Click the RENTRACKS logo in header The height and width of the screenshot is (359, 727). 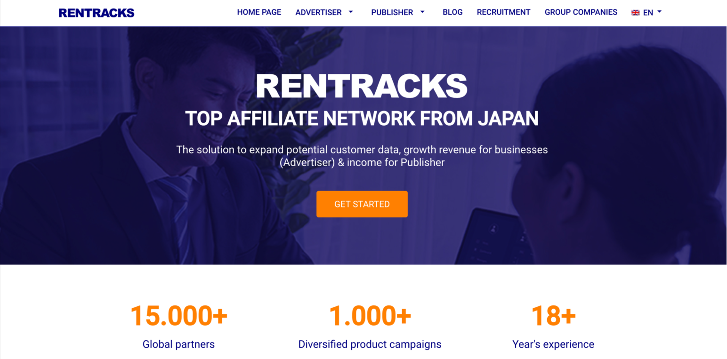pos(97,13)
